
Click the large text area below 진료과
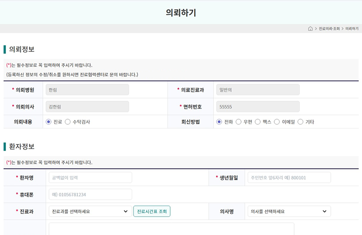(171, 229)
